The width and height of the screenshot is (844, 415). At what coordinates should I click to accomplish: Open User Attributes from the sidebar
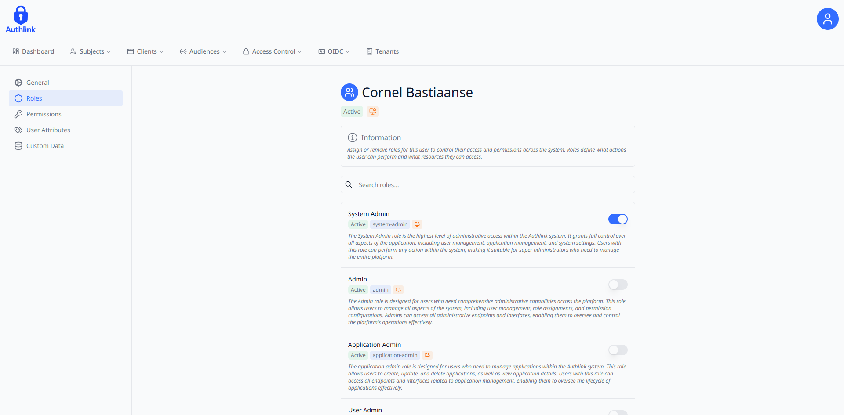48,130
